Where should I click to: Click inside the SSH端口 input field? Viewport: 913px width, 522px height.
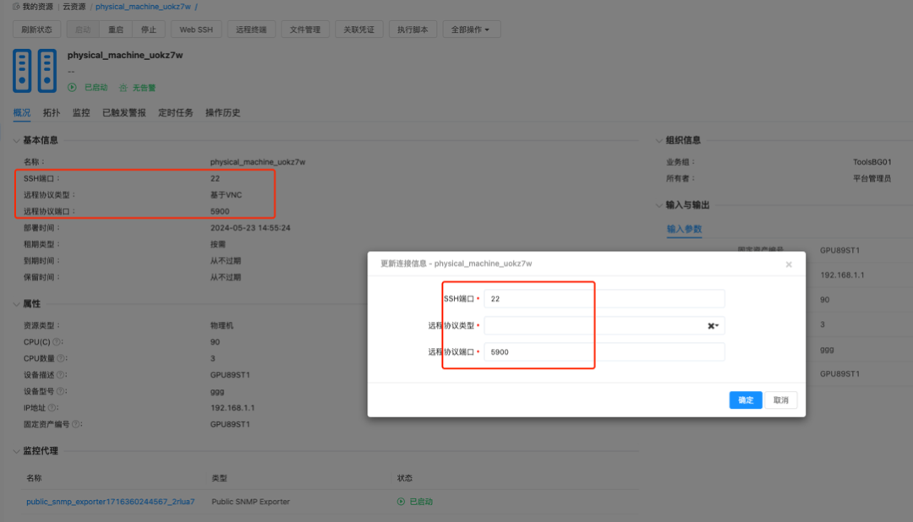click(592, 298)
